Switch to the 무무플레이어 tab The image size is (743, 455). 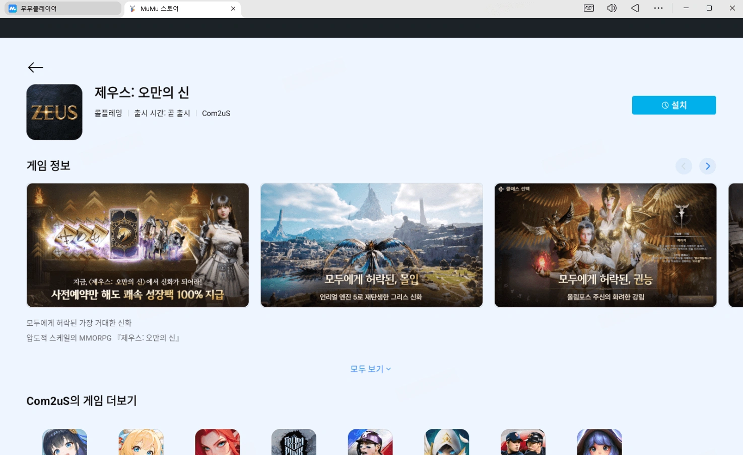[x=63, y=9]
